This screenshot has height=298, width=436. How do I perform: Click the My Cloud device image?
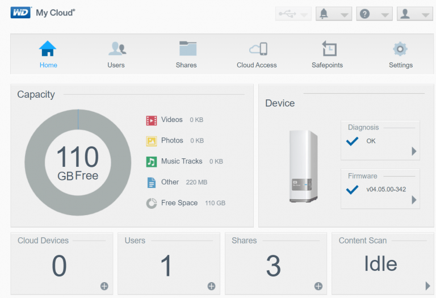point(303,166)
